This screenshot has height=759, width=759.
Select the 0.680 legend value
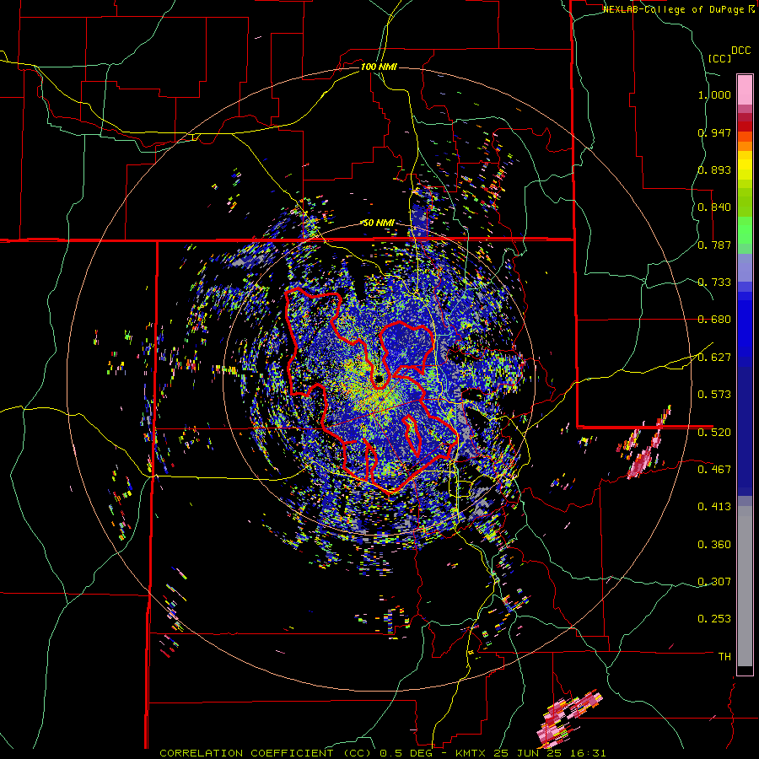[714, 320]
